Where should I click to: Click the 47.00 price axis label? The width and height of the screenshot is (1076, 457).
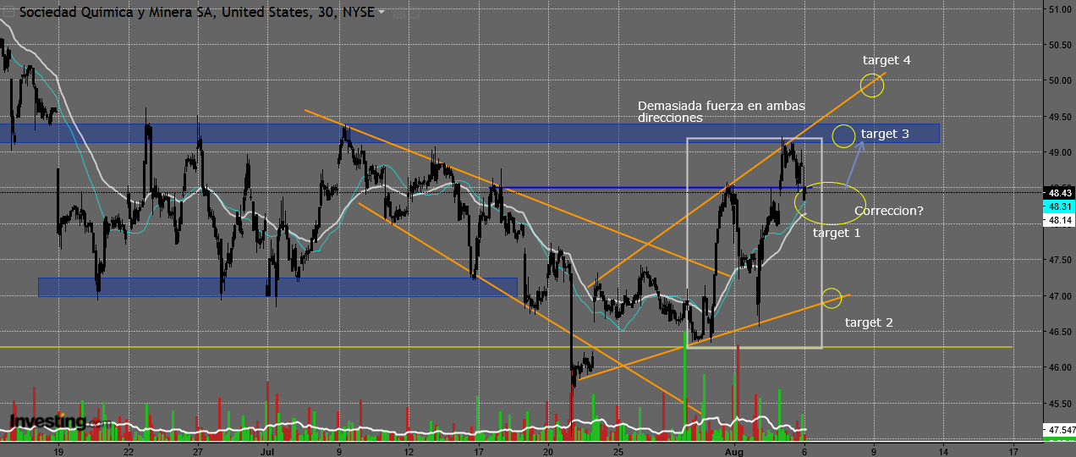[1060, 296]
